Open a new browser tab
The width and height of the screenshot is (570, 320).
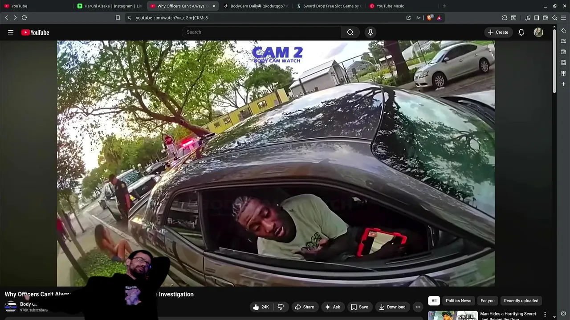(444, 6)
